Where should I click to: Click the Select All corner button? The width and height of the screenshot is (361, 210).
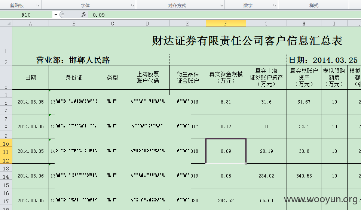[x=6, y=23]
